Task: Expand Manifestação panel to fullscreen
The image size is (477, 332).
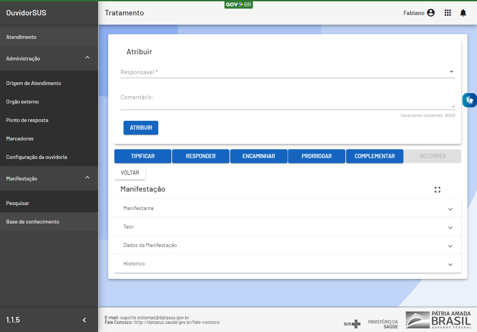Action: click(x=437, y=189)
